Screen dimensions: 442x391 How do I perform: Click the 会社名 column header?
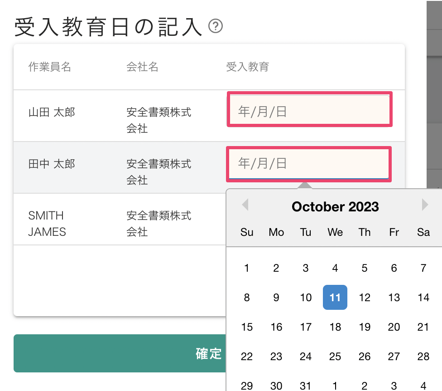point(142,67)
